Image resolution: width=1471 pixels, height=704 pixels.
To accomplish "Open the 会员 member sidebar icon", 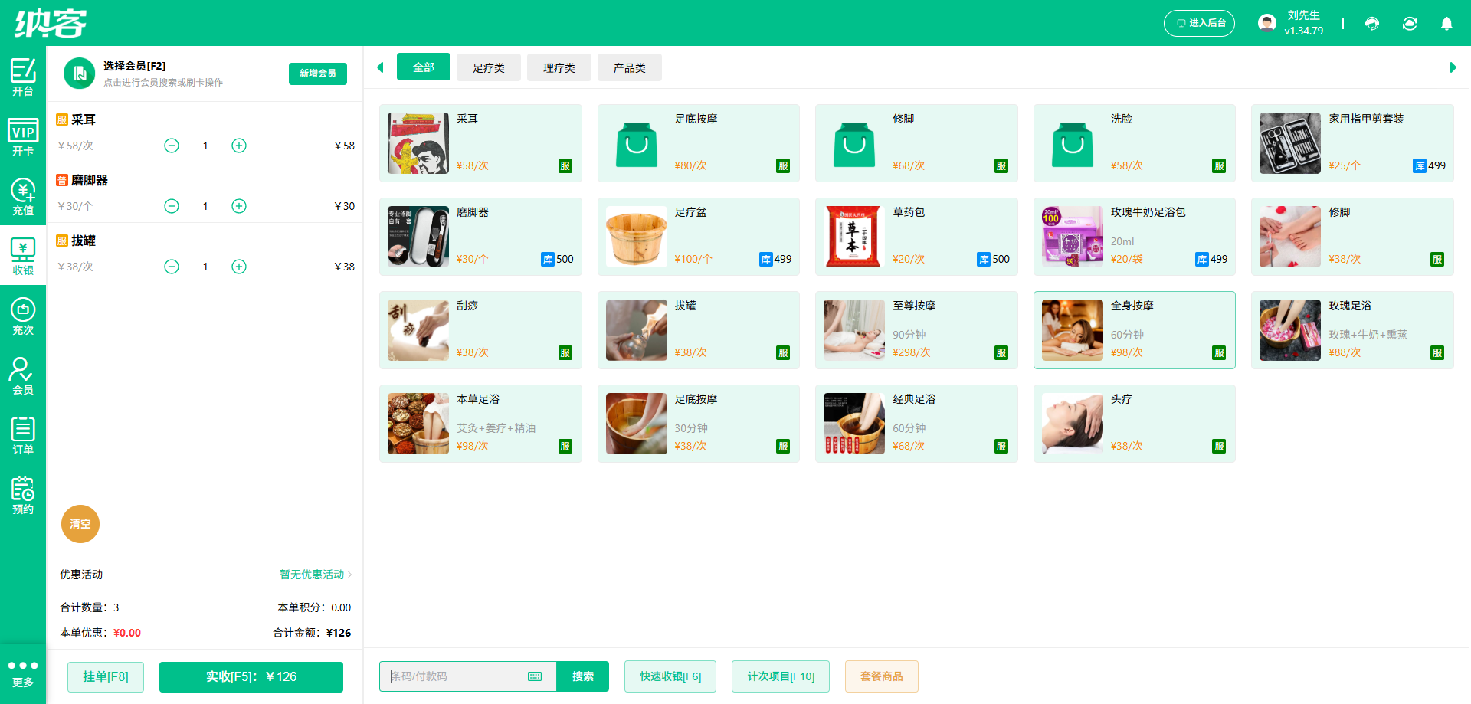I will point(23,375).
